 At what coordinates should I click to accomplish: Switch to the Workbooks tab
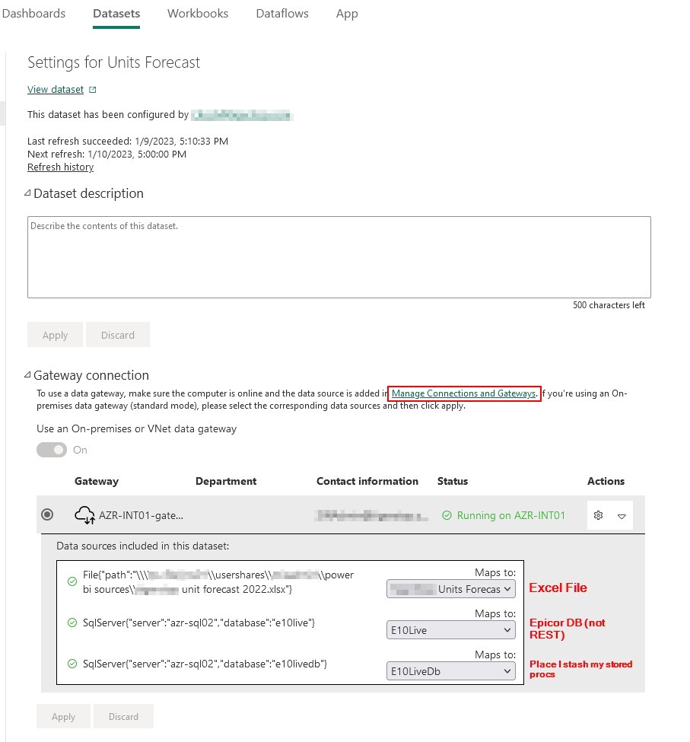tap(198, 14)
